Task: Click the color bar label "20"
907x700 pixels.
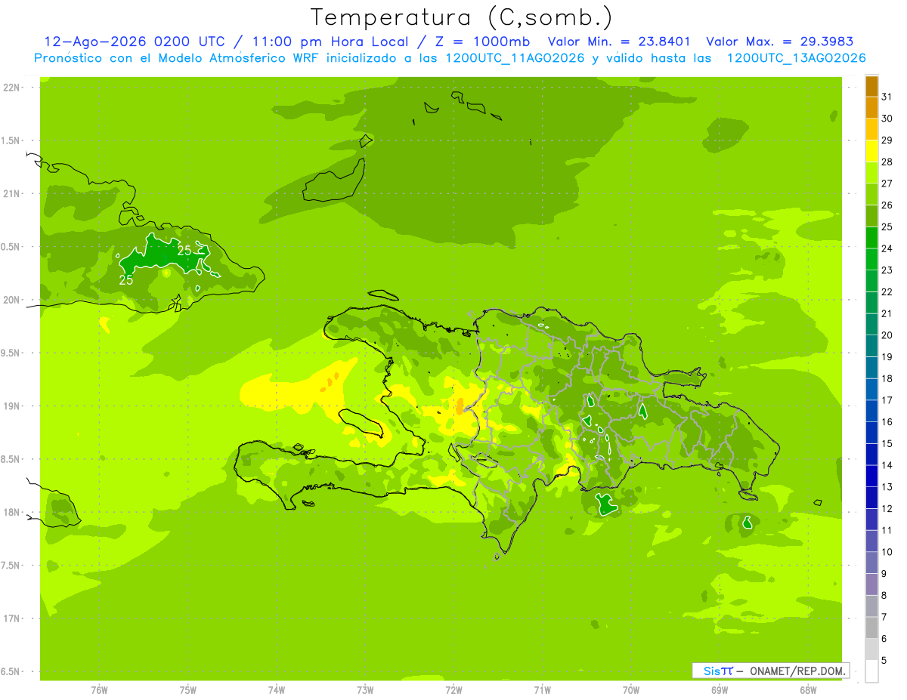Action: point(888,335)
